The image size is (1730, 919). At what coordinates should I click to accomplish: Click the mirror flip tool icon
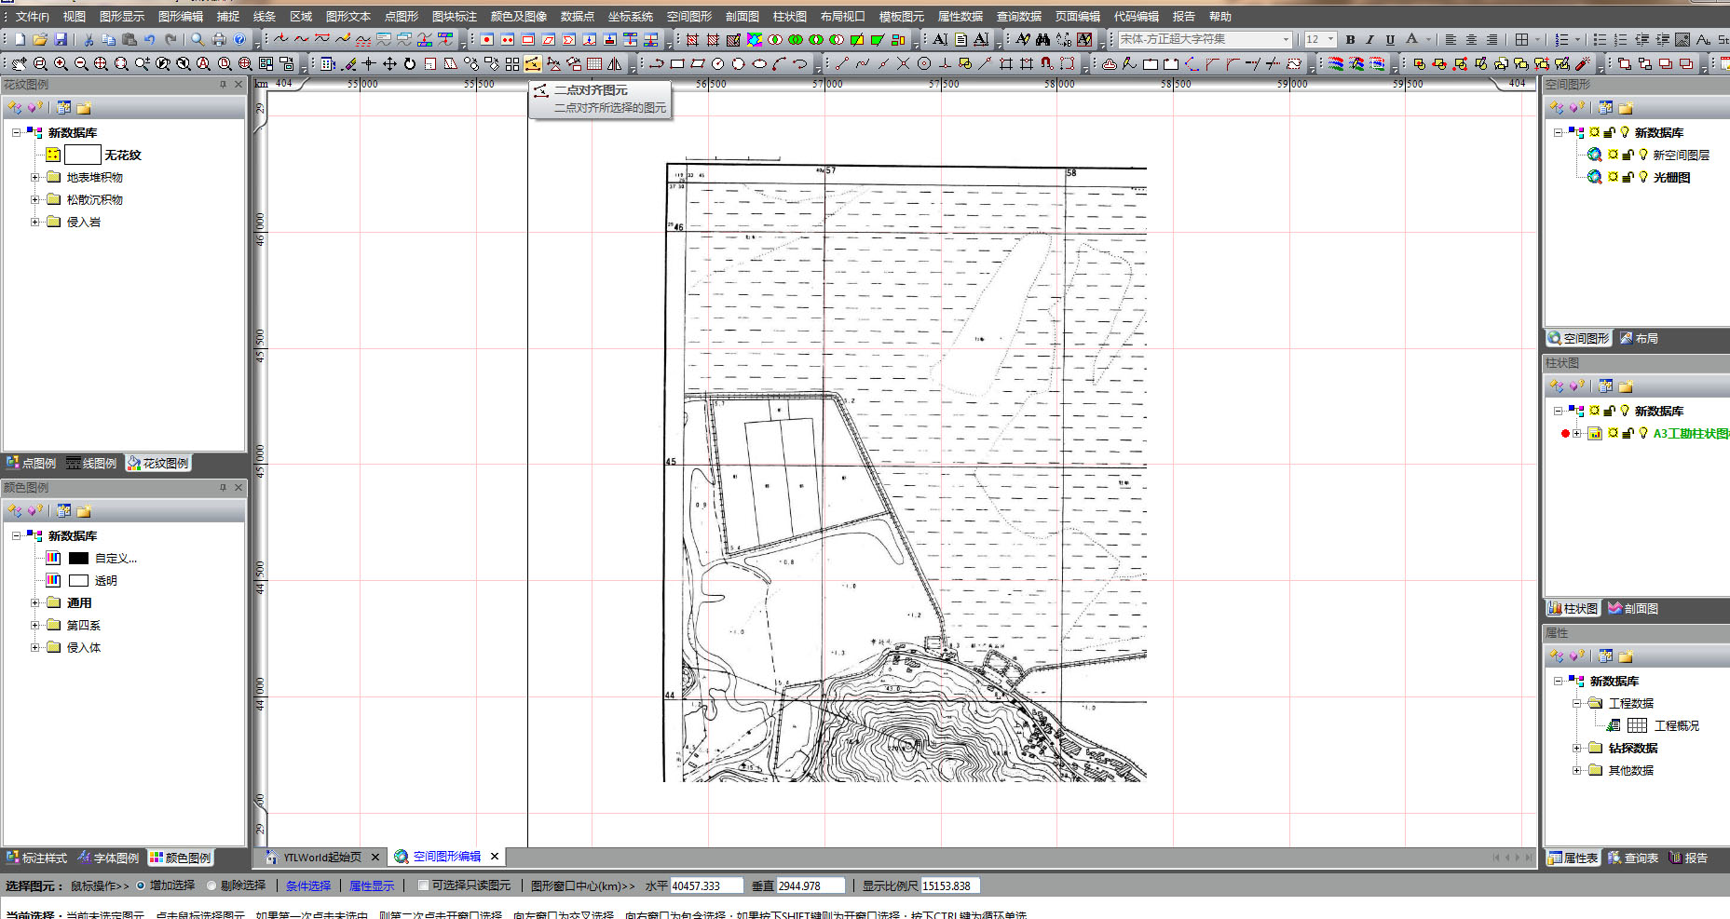pos(615,63)
